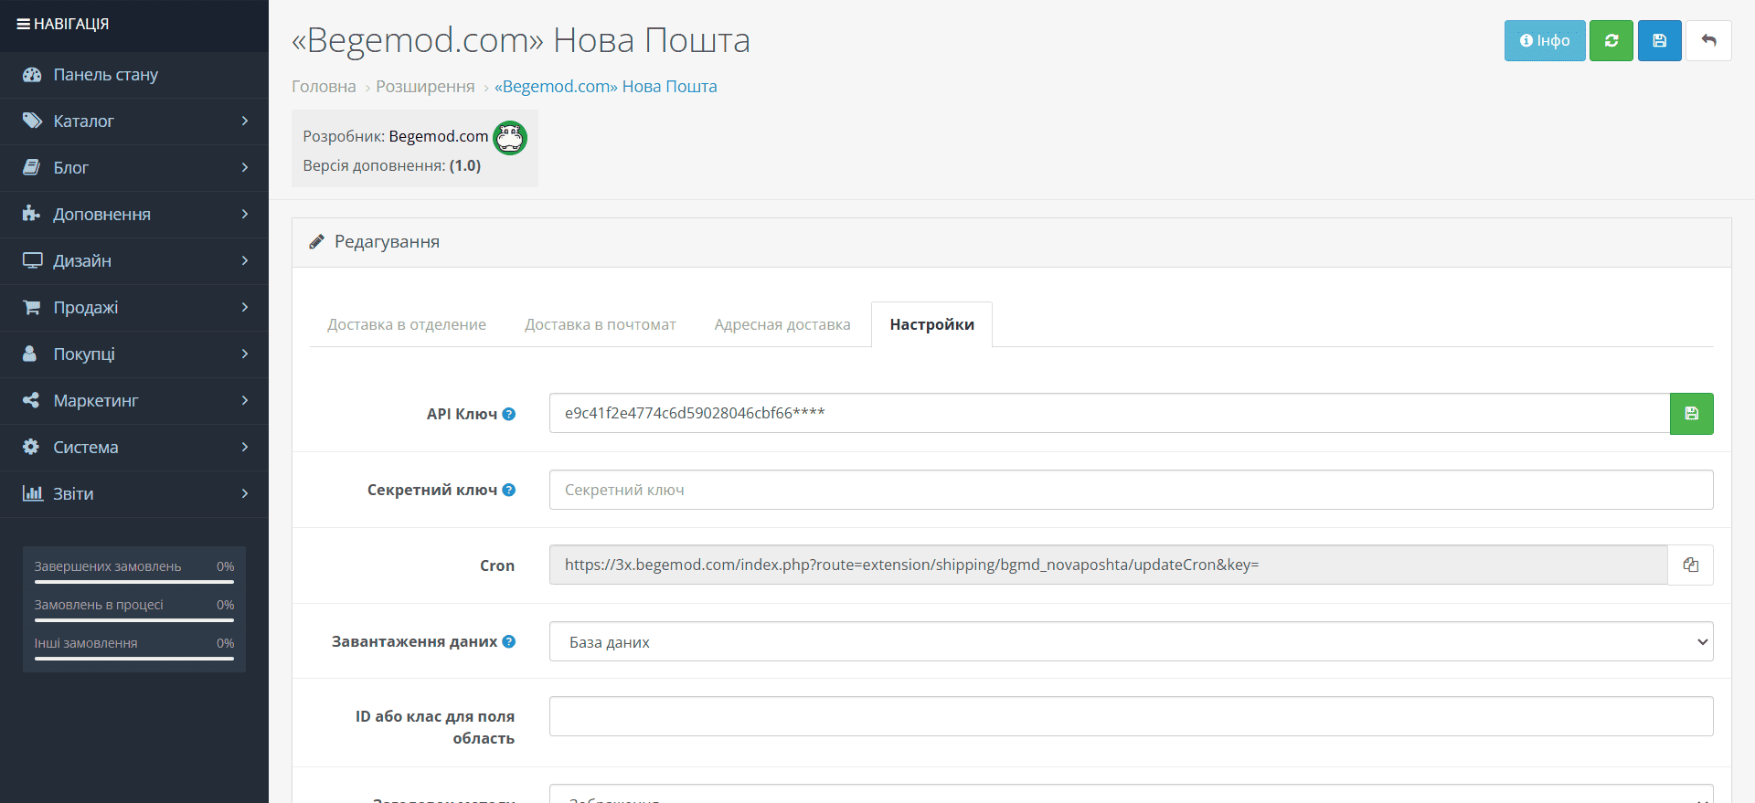Show help for Завантаження даних
Image resolution: width=1755 pixels, height=803 pixels.
pos(509,641)
